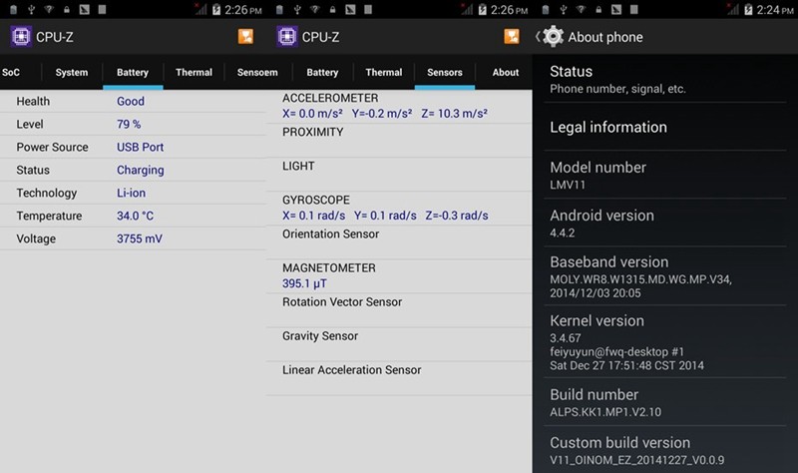Tap the settings gear icon beside About phone
This screenshot has height=473, width=798.
(553, 37)
